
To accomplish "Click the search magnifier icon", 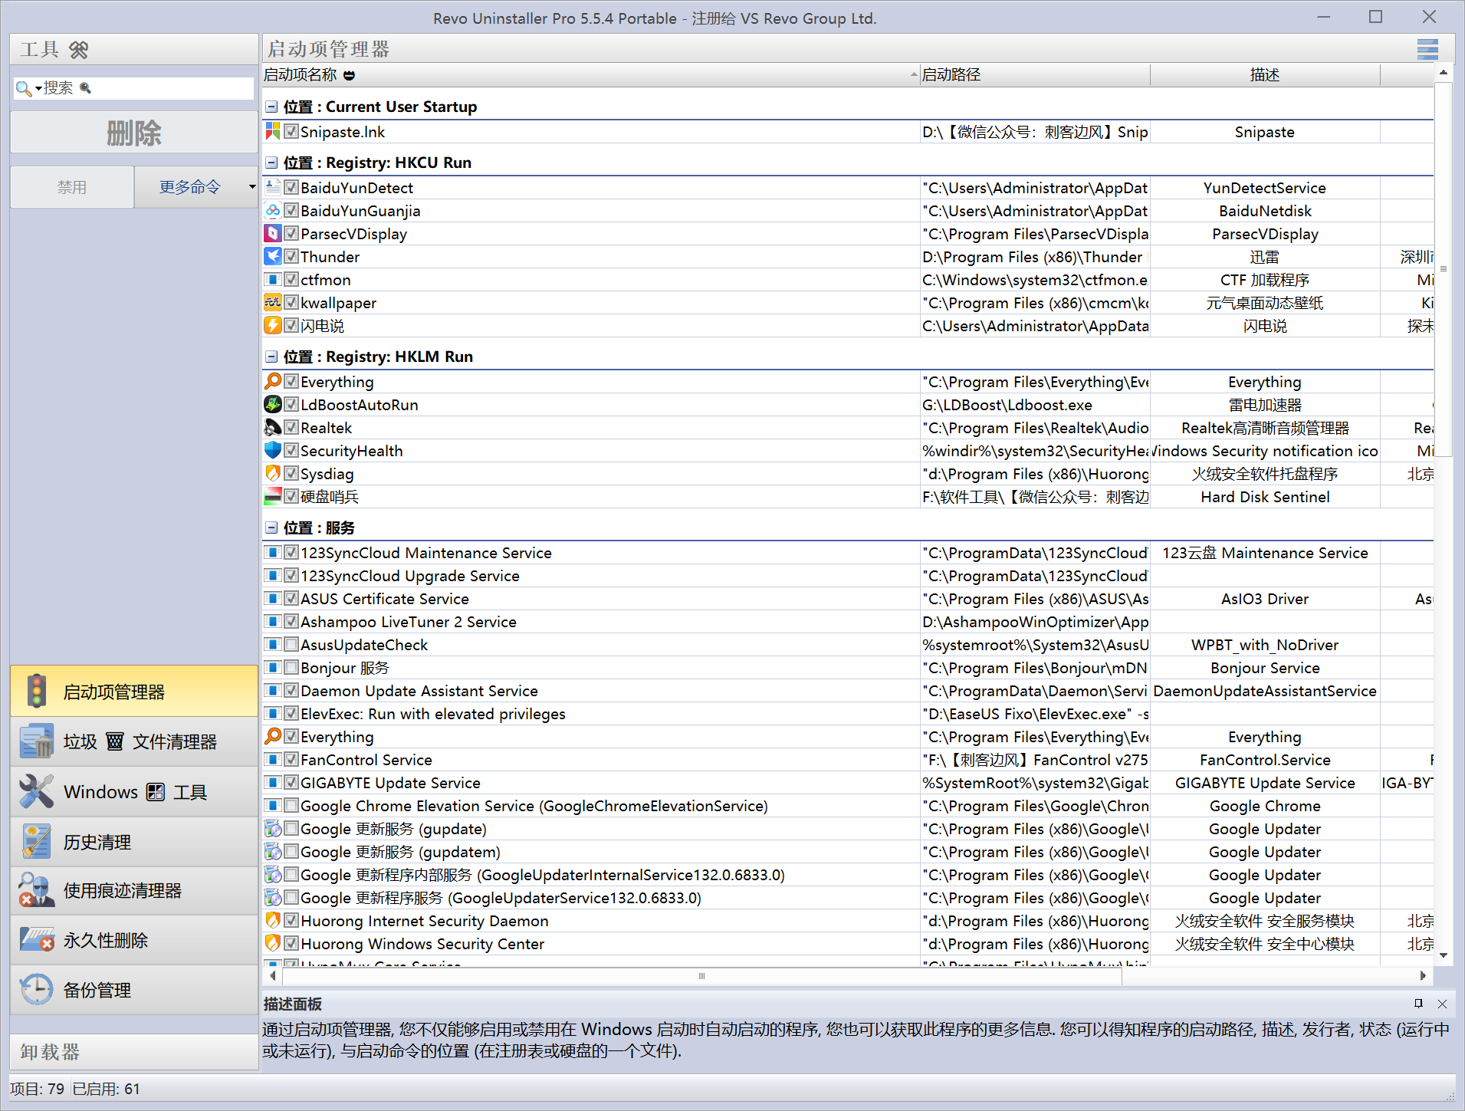I will (23, 88).
